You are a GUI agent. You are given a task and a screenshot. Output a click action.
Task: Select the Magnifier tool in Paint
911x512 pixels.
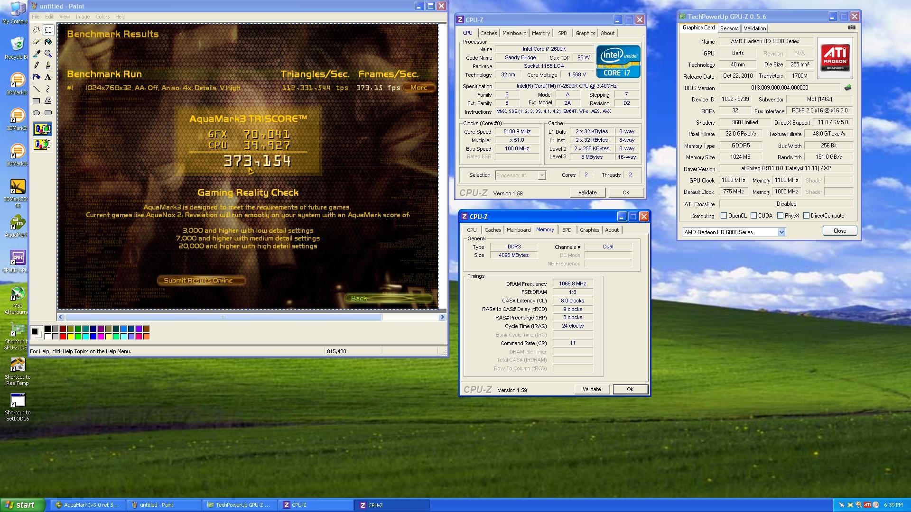(x=48, y=54)
